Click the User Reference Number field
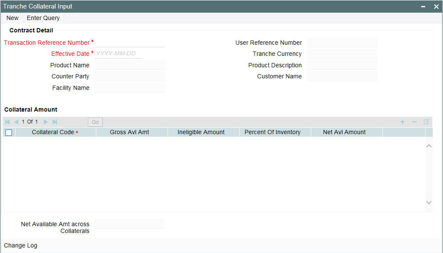443x253 pixels. tap(342, 43)
